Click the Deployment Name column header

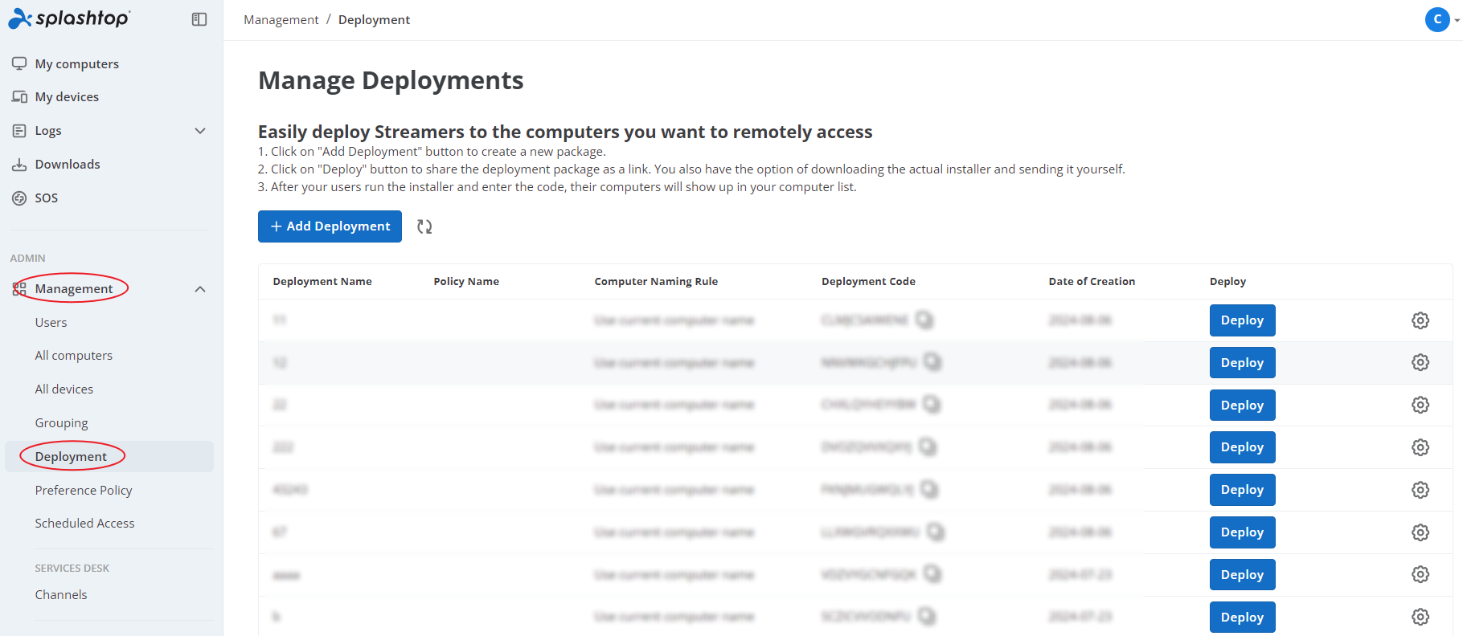[322, 281]
